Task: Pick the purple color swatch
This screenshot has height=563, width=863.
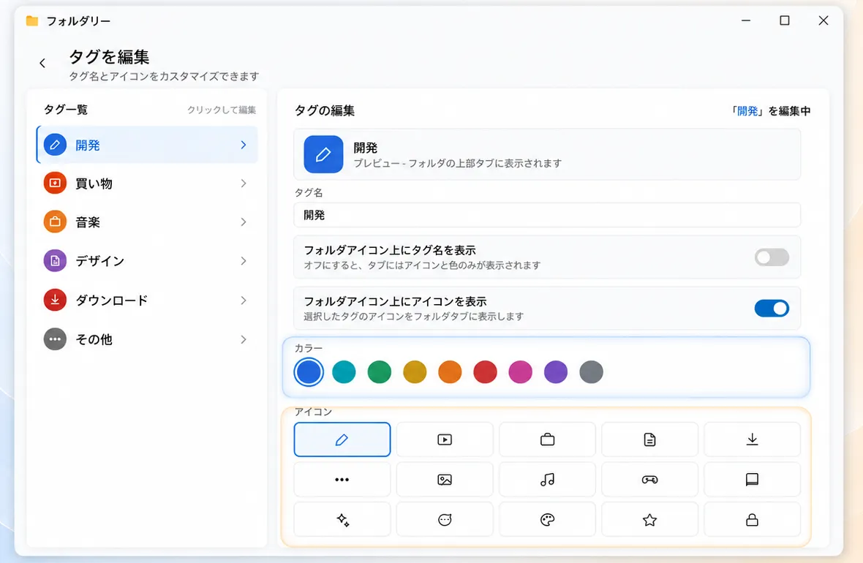Action: (555, 372)
